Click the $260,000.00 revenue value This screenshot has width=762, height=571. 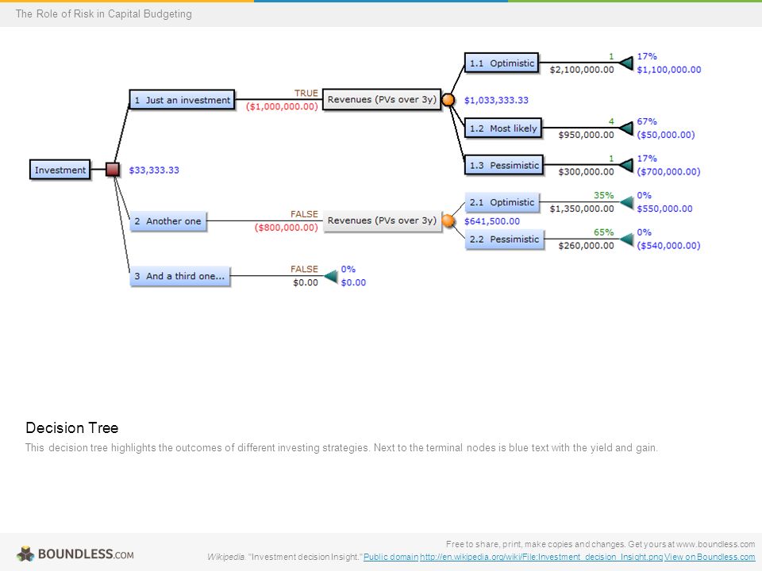point(586,246)
